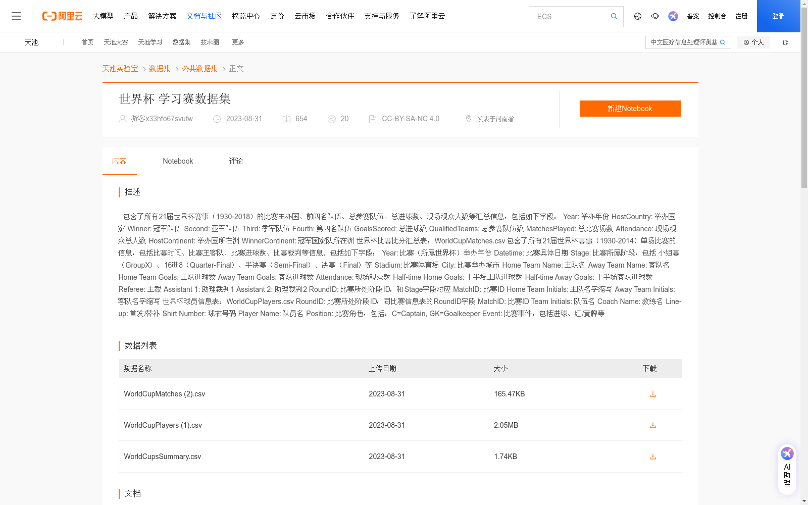Open the AI assistant icon in top bar
808x505 pixels.
pos(673,16)
